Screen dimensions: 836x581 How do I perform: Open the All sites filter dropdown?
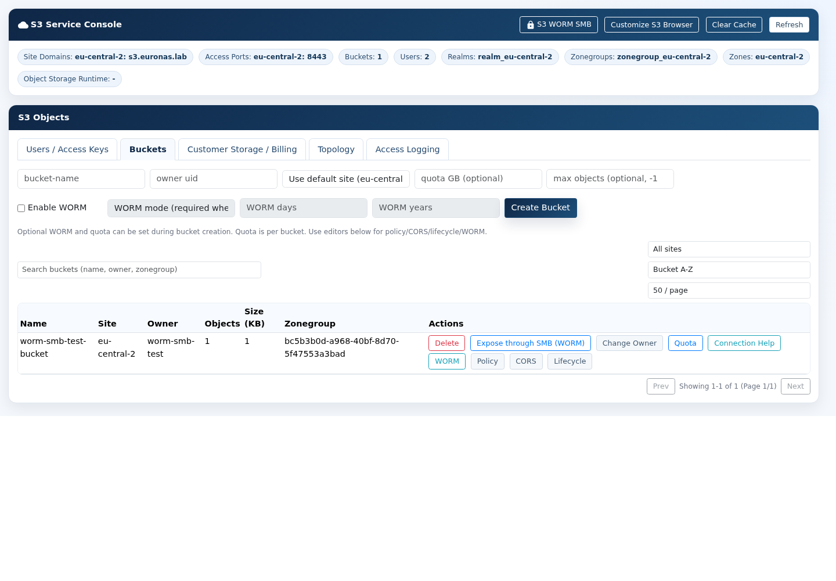point(729,249)
